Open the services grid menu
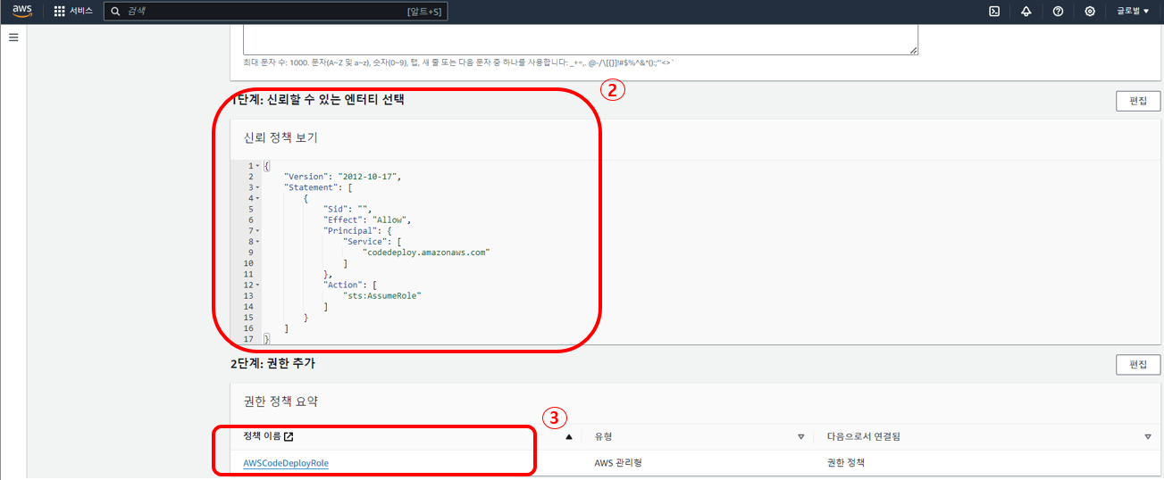Image resolution: width=1164 pixels, height=480 pixels. [x=60, y=12]
